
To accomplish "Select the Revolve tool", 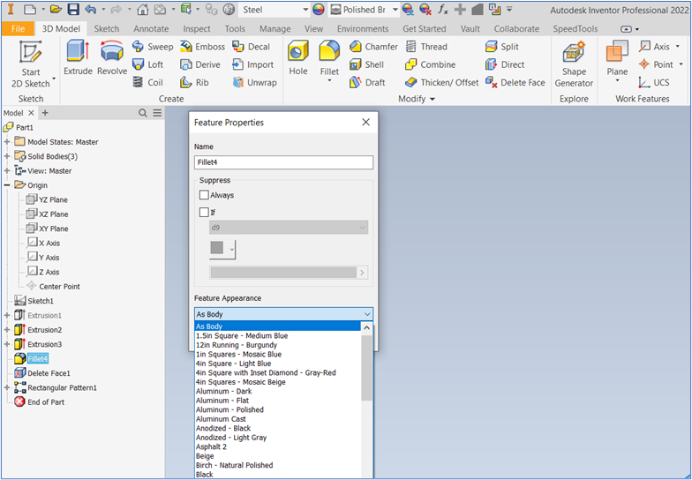I will 112,58.
